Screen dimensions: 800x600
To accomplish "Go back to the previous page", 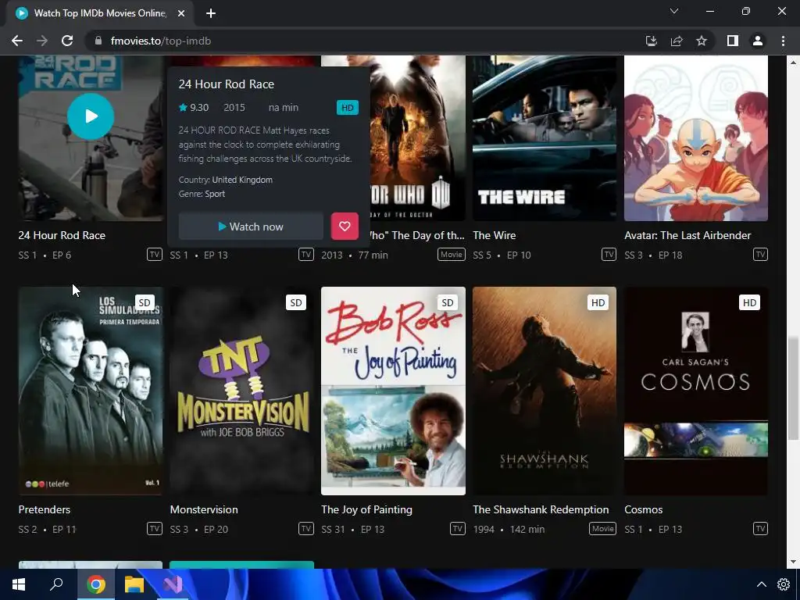I will coord(17,41).
